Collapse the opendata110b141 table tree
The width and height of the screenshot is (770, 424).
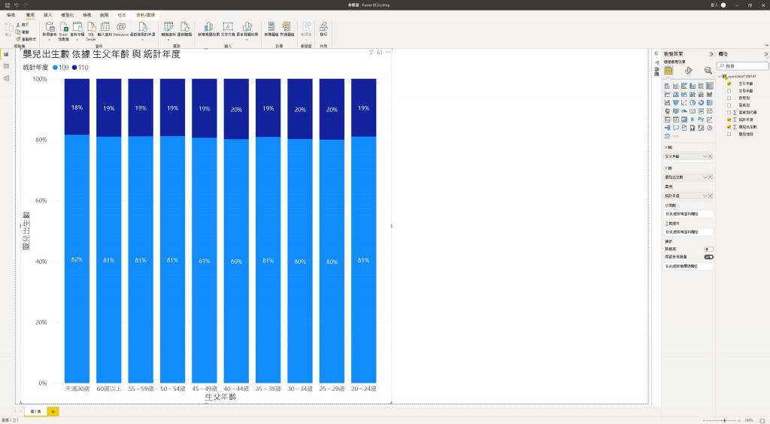point(720,77)
